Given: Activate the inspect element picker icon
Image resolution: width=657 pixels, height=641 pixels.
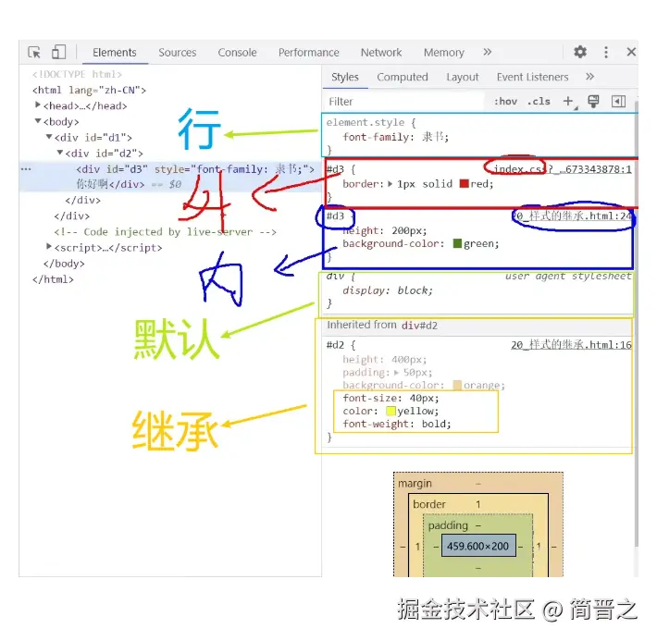Looking at the screenshot, I should click(x=34, y=53).
